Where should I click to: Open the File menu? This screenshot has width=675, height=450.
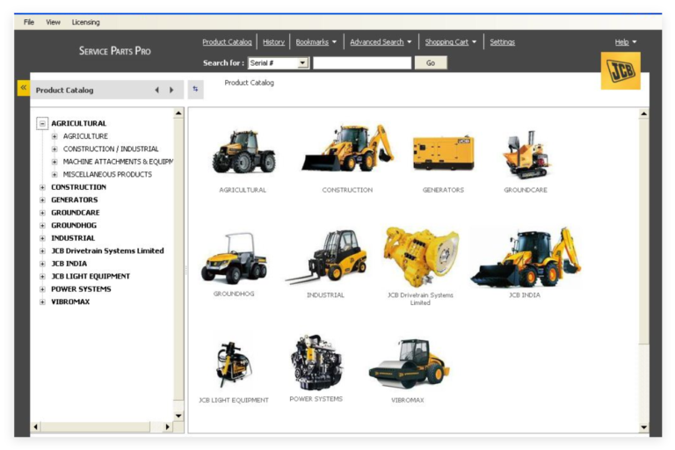tap(29, 22)
